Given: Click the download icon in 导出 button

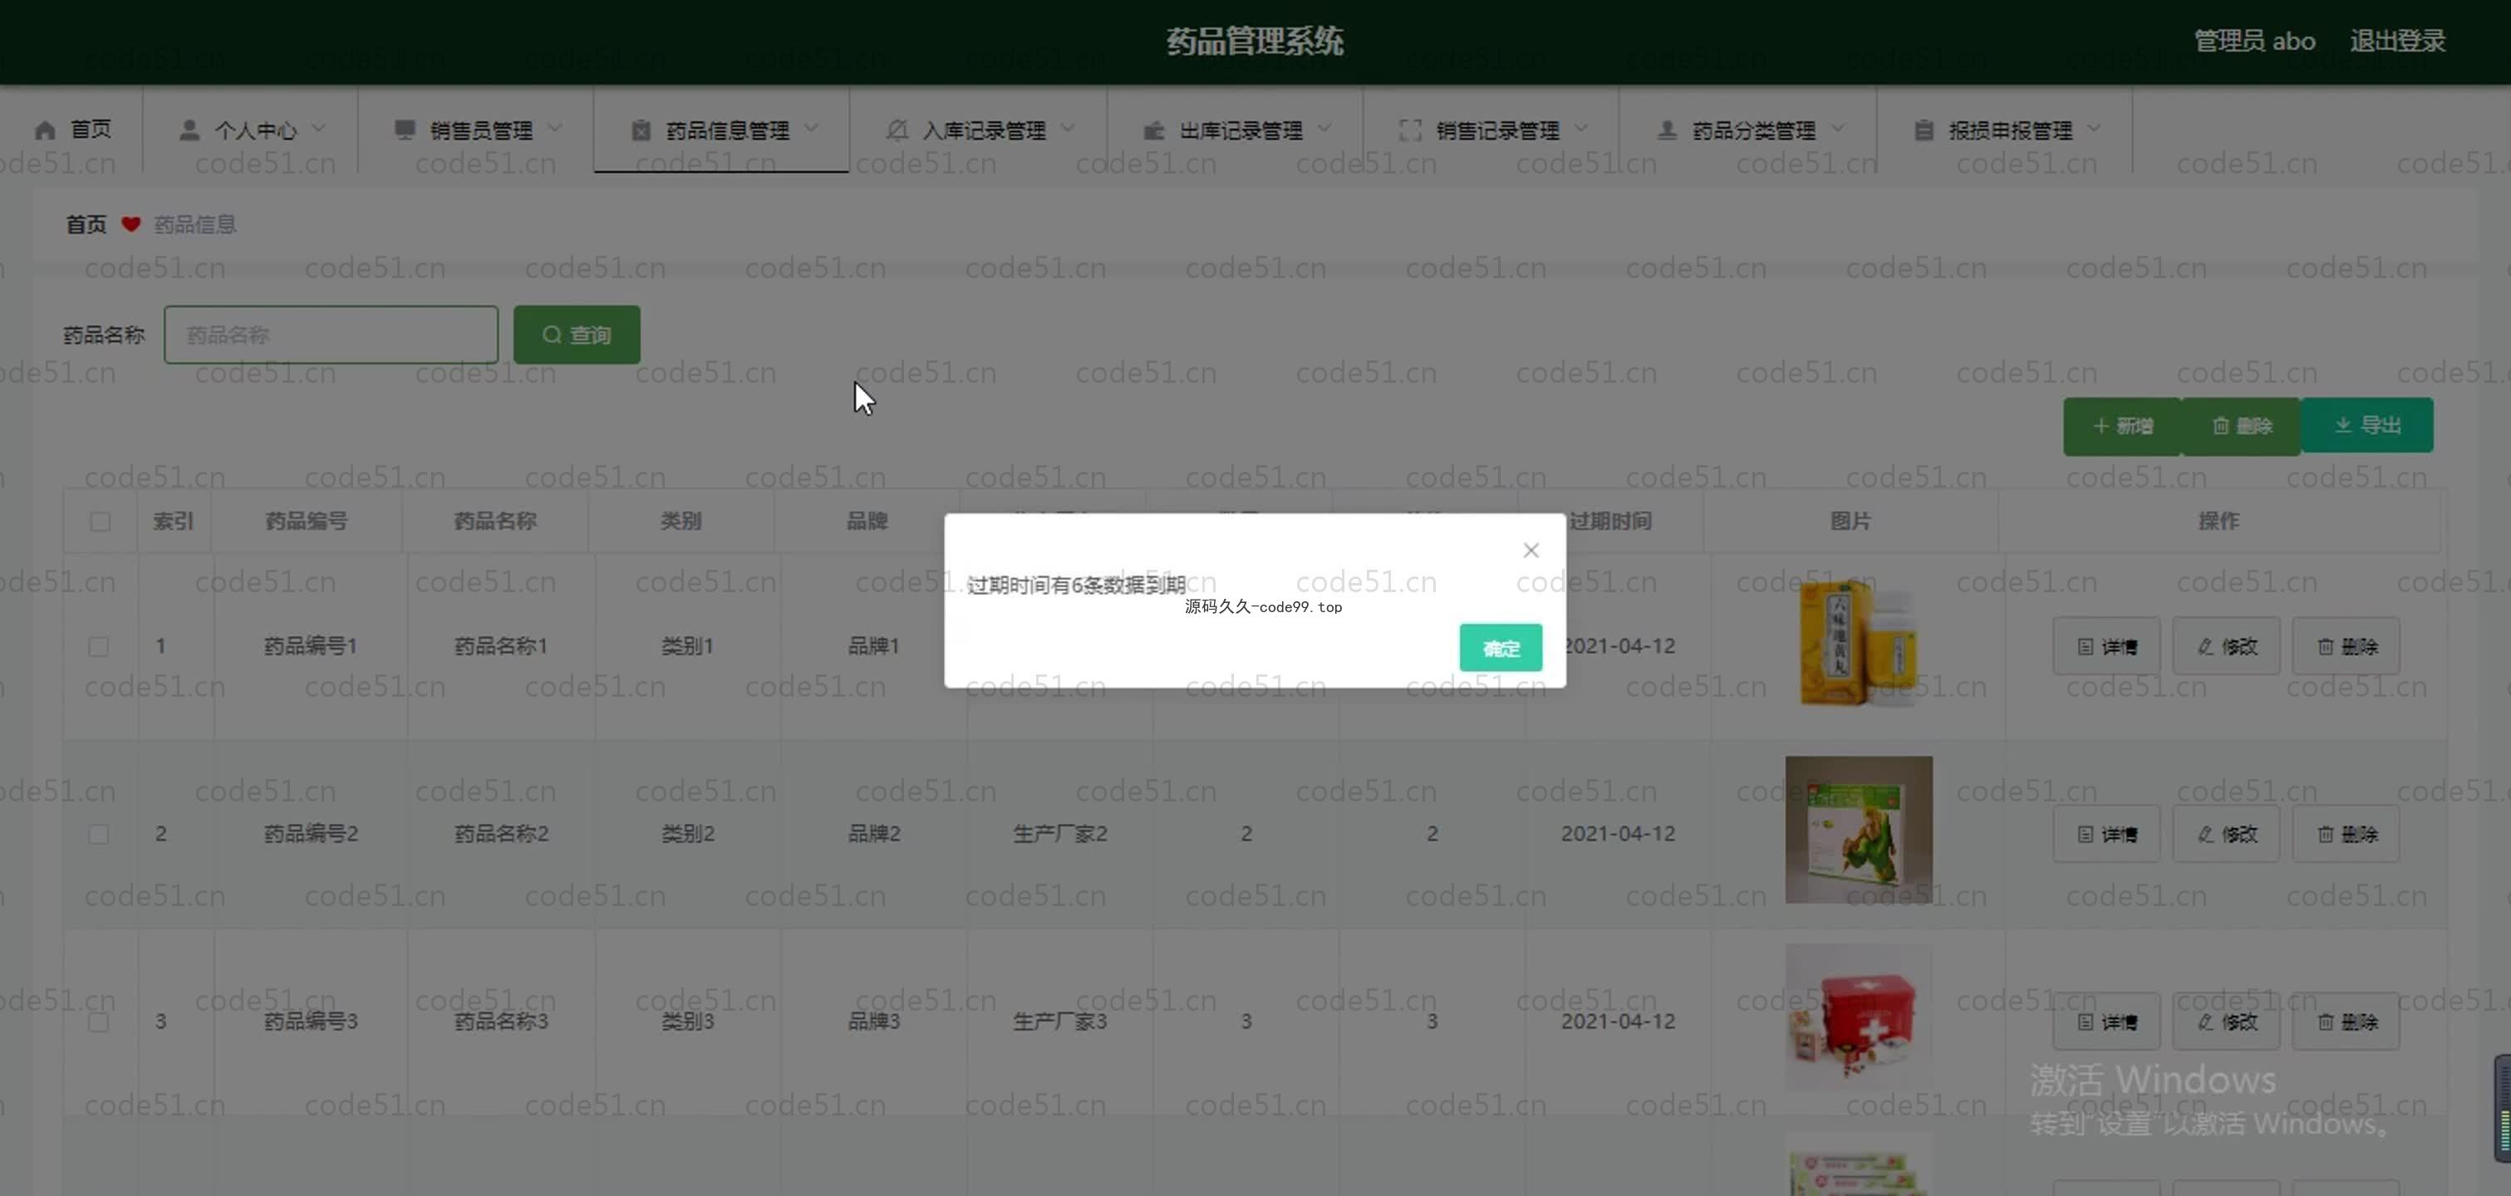Looking at the screenshot, I should (x=2343, y=425).
